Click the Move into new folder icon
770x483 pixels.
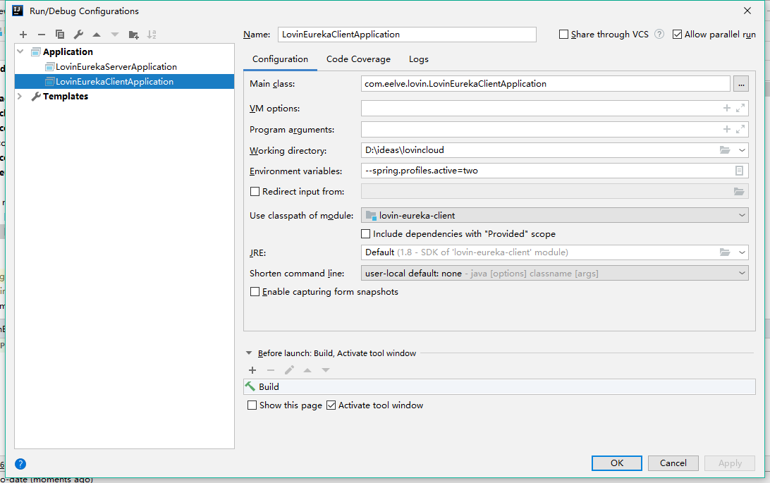coord(133,35)
